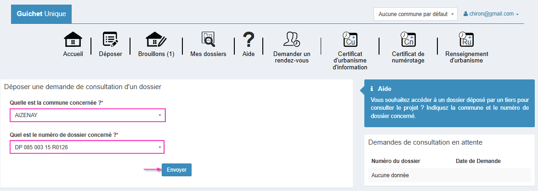
Task: Click the Mes dossiers magnifier icon
Action: tap(208, 39)
